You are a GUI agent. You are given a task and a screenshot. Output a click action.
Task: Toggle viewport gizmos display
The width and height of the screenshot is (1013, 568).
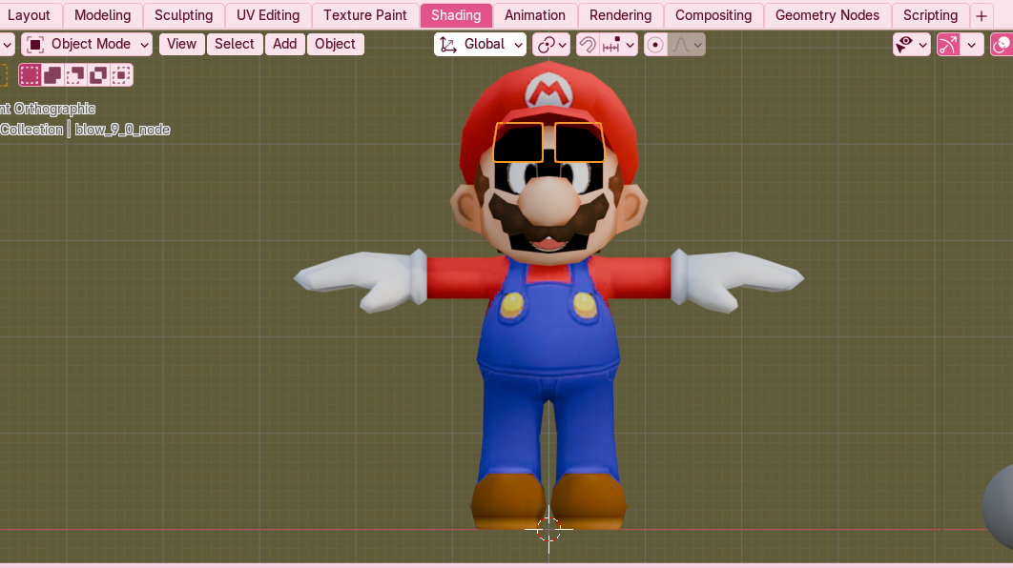[x=948, y=45]
